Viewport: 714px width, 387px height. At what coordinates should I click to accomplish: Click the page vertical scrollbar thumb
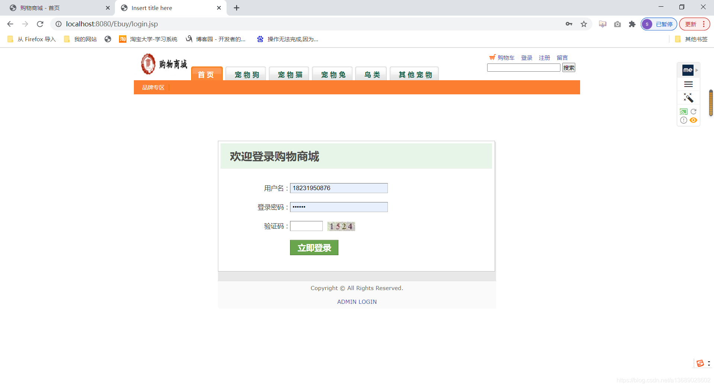pos(711,103)
